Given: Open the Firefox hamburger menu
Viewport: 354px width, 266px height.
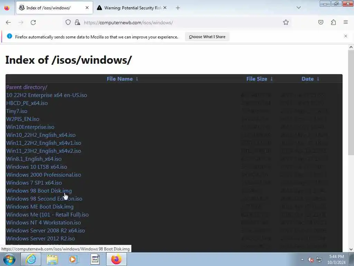Looking at the screenshot, I should pyautogui.click(x=346, y=22).
